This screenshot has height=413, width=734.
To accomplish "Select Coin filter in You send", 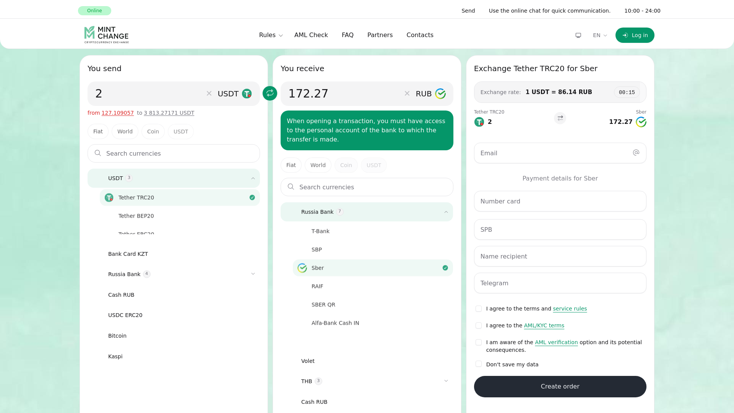I will 153,132.
